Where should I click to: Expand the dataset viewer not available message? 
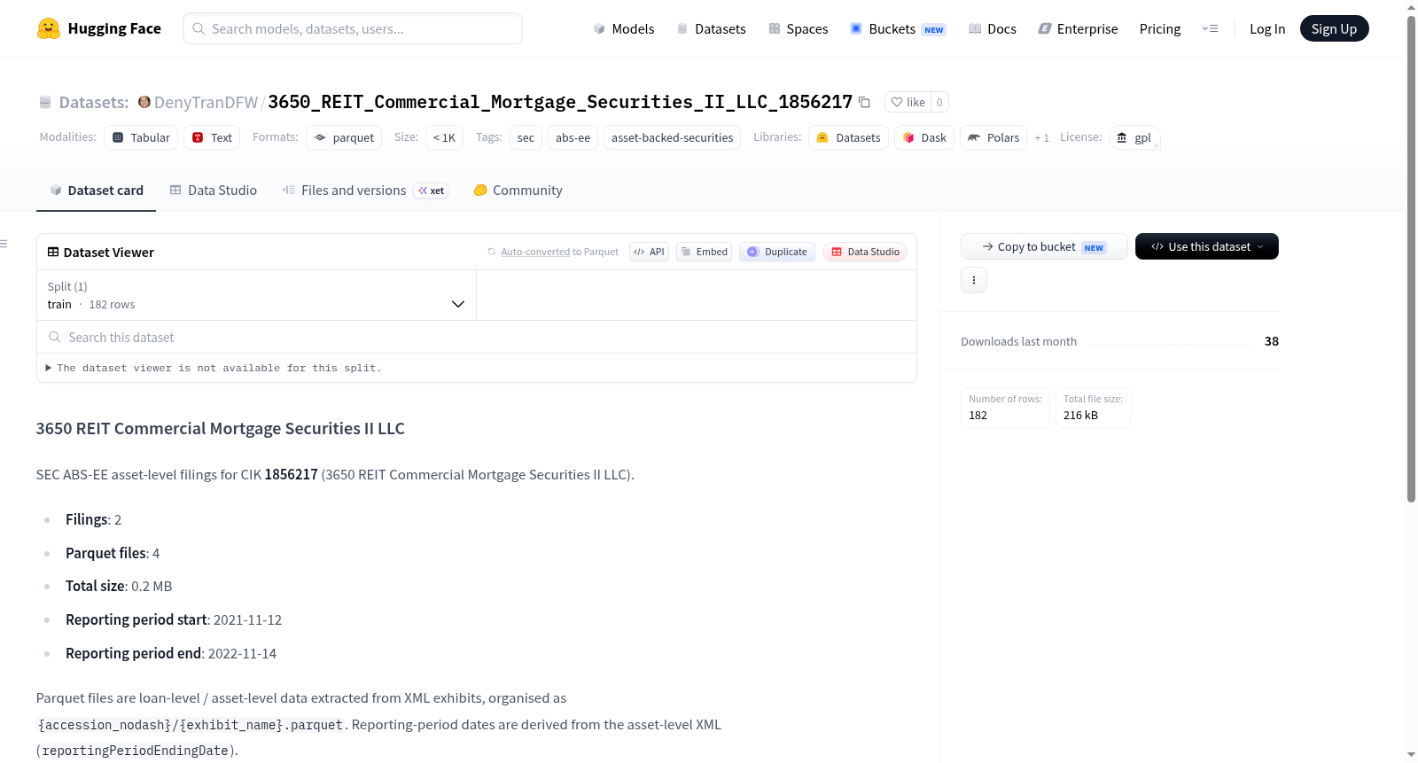tap(214, 368)
